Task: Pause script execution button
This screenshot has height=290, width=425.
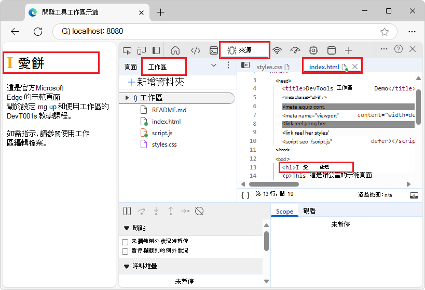Action: tap(127, 211)
